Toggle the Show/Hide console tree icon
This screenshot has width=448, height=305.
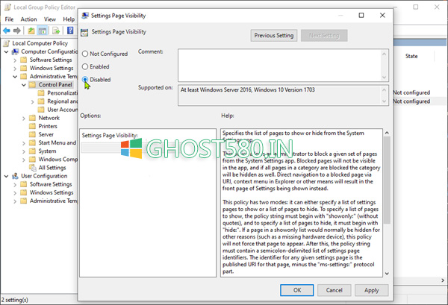pos(43,31)
